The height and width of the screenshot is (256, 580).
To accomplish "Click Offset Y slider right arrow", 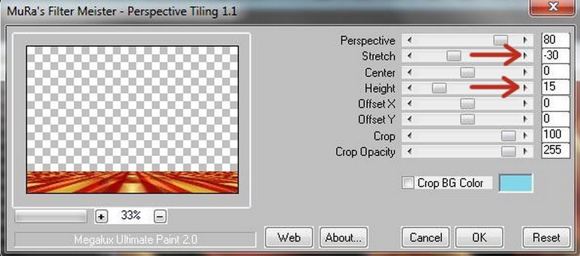I will (525, 119).
